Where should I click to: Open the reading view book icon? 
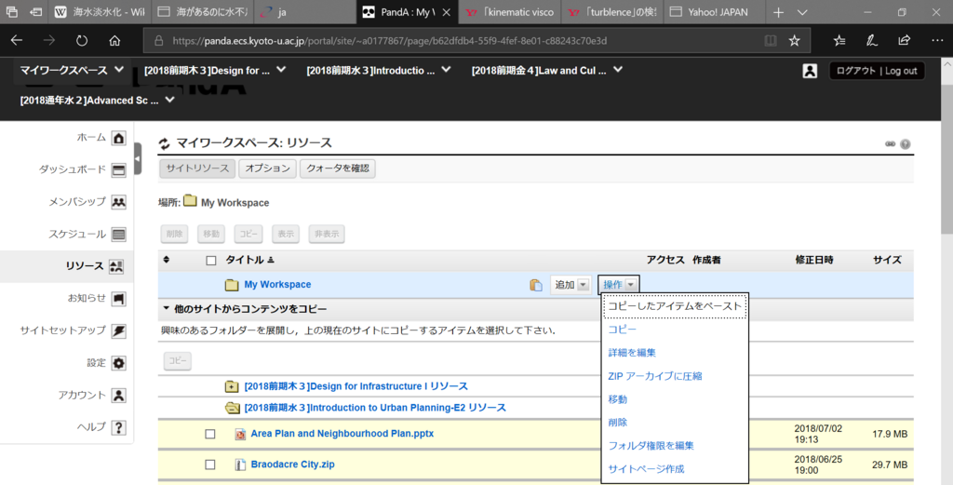[x=770, y=41]
